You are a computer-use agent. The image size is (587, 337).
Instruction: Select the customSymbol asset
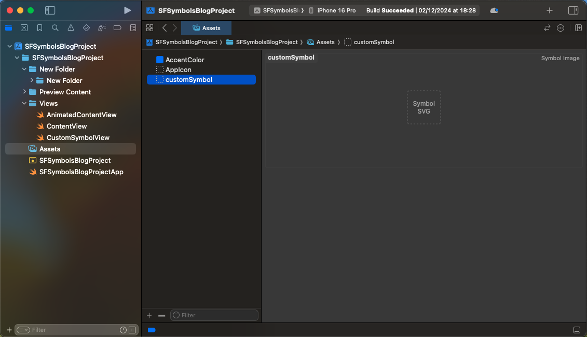(x=201, y=80)
